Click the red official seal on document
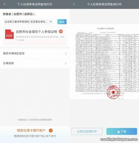 click(113, 92)
